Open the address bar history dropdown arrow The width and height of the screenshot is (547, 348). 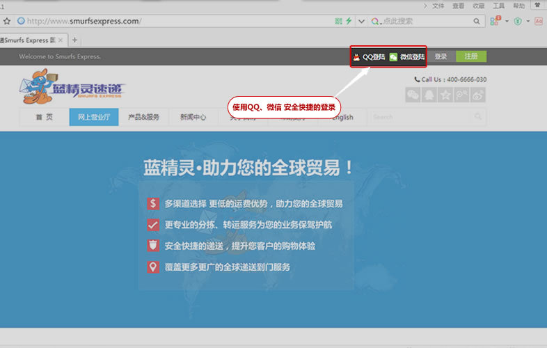click(361, 22)
